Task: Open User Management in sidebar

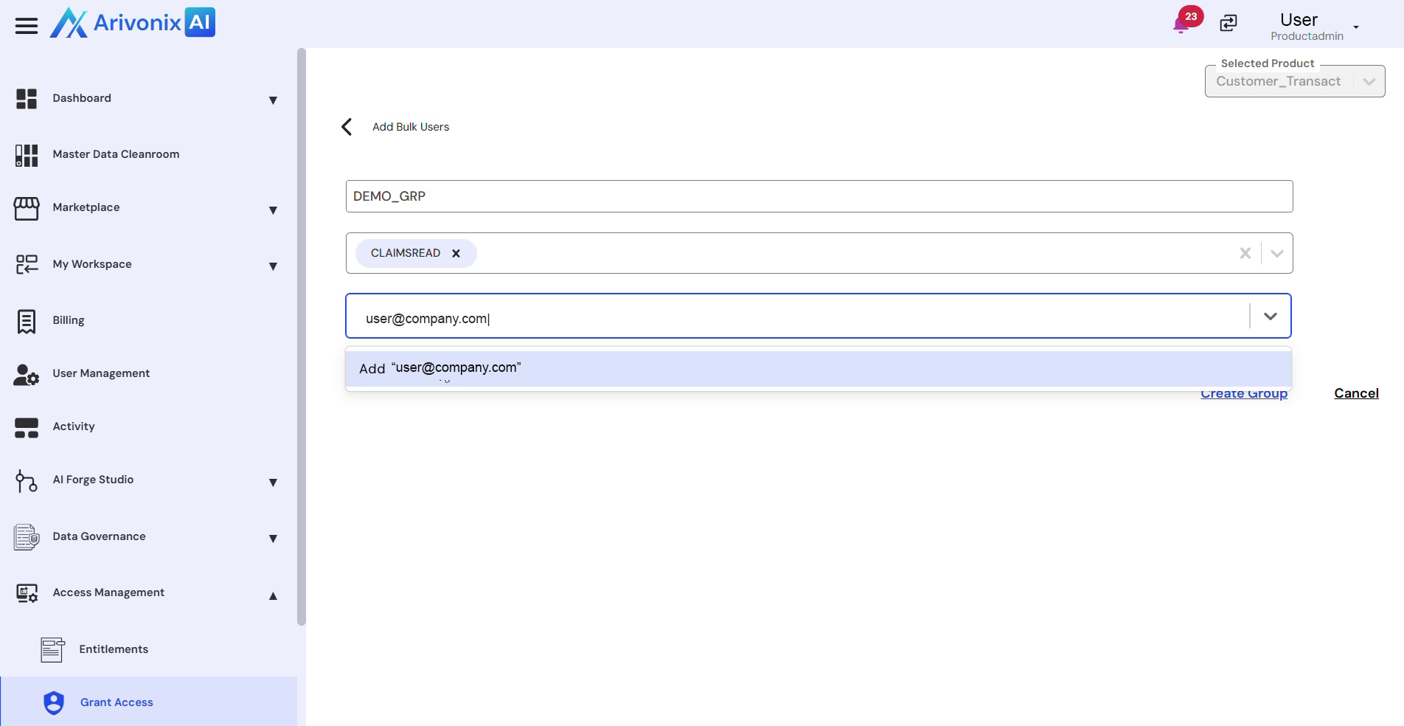Action: pyautogui.click(x=101, y=373)
